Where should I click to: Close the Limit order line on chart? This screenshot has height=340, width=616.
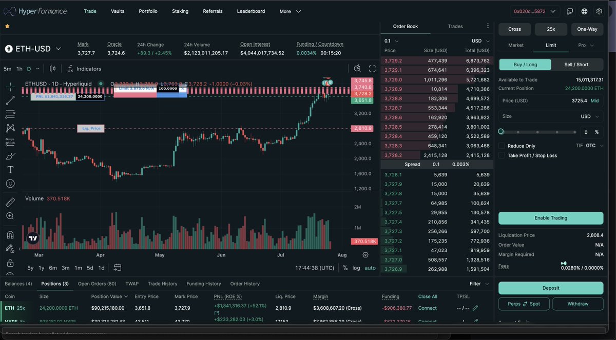[x=183, y=89]
